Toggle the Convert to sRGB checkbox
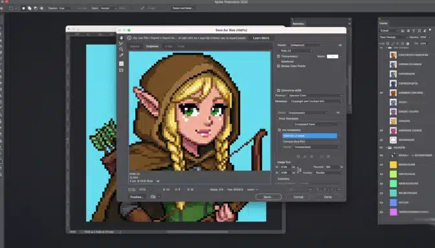Image resolution: width=435 pixels, height=248 pixels. coord(278,90)
